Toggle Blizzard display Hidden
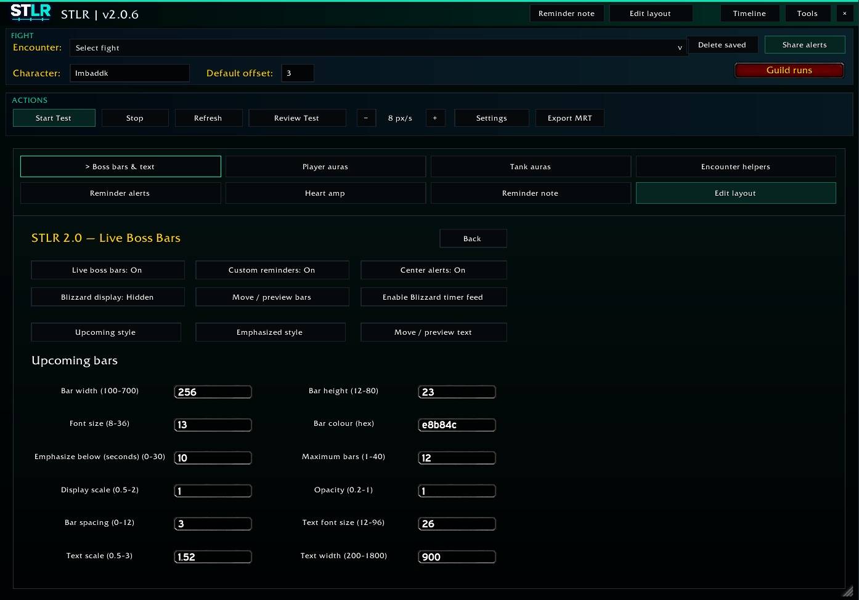 pos(107,297)
